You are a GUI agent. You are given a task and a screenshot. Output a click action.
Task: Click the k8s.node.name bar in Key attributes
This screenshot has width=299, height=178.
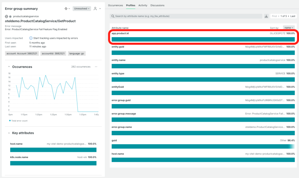53,163
